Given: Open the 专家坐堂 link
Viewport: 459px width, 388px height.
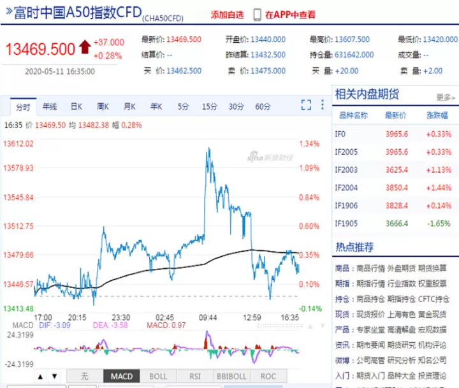Looking at the screenshot, I should [x=370, y=330].
